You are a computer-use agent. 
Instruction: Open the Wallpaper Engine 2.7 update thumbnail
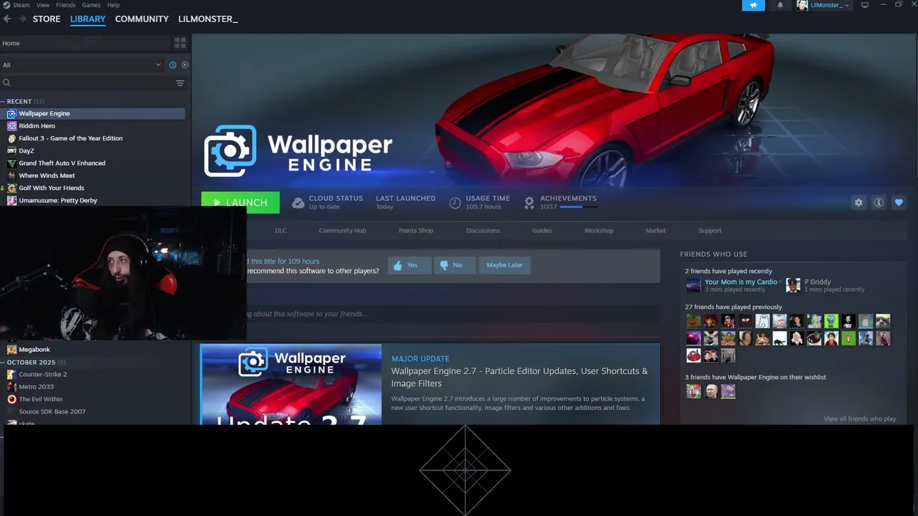[290, 385]
